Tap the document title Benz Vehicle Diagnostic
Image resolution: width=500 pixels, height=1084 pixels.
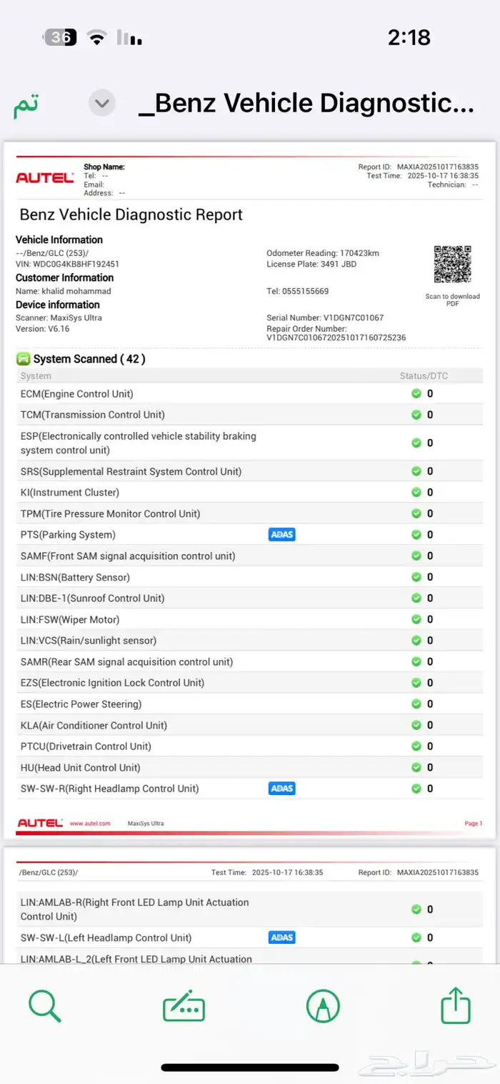(306, 104)
